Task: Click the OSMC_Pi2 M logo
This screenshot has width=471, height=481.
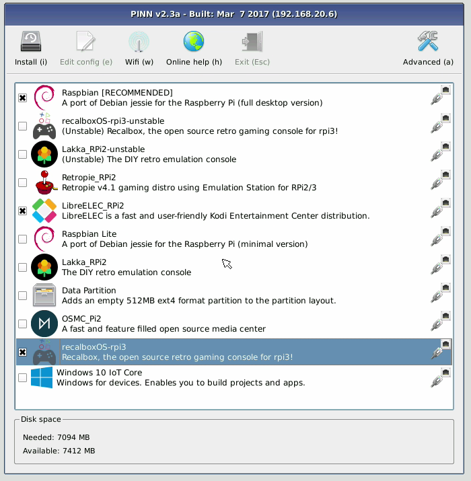Action: (x=44, y=324)
